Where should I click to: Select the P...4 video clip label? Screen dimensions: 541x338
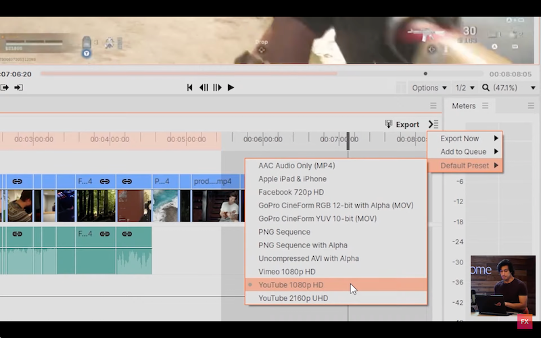pos(162,181)
